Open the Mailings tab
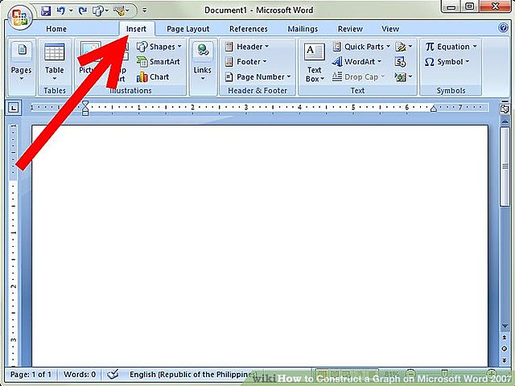Screen dimensions: 515x386 303,29
